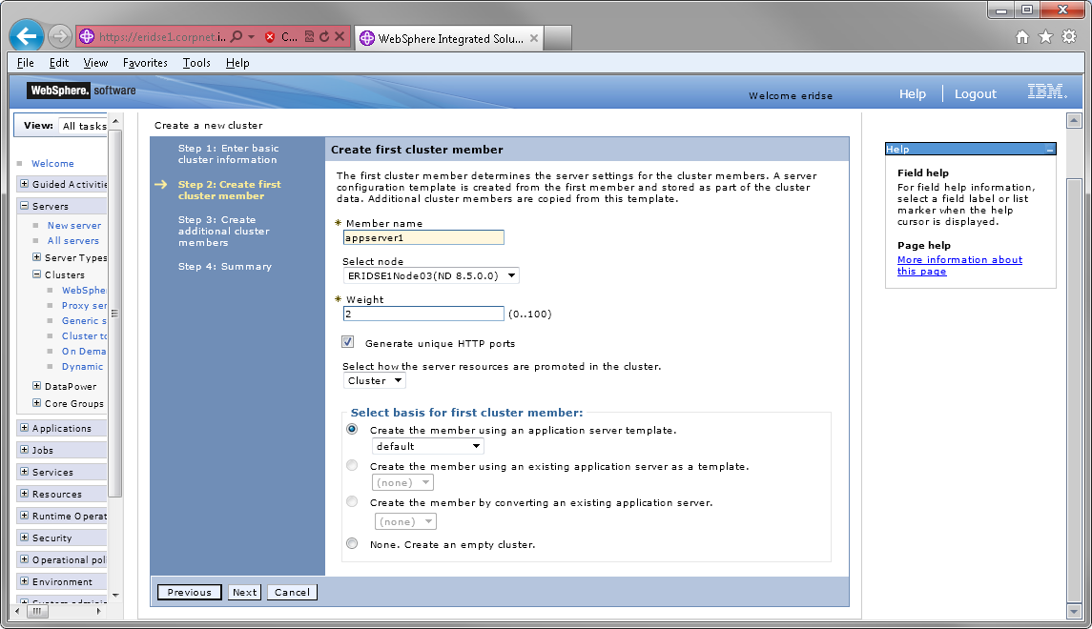1092x629 pixels.
Task: Open the address bar autocomplete dropdown arrow
Action: [x=252, y=37]
